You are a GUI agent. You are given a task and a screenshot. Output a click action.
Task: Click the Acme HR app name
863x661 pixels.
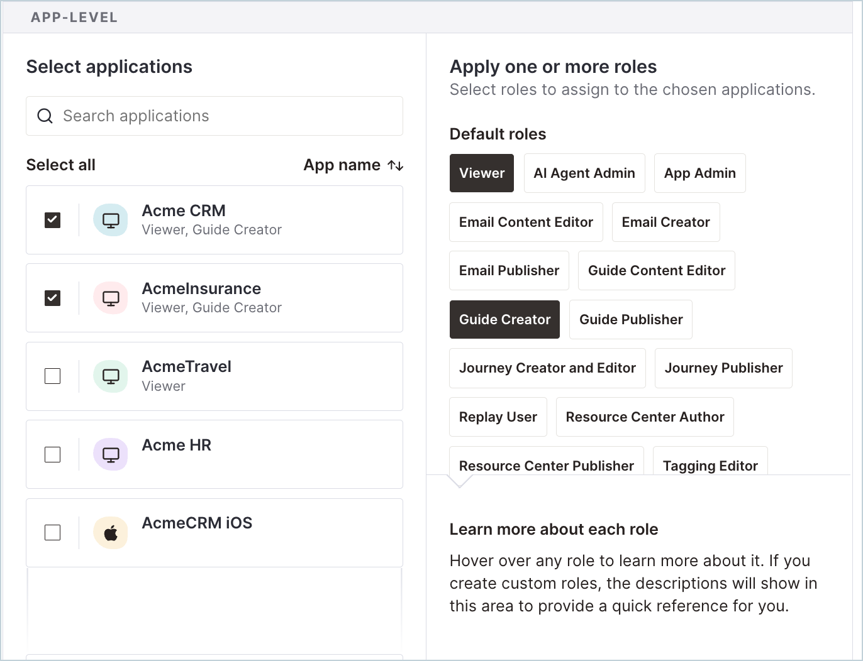[177, 445]
